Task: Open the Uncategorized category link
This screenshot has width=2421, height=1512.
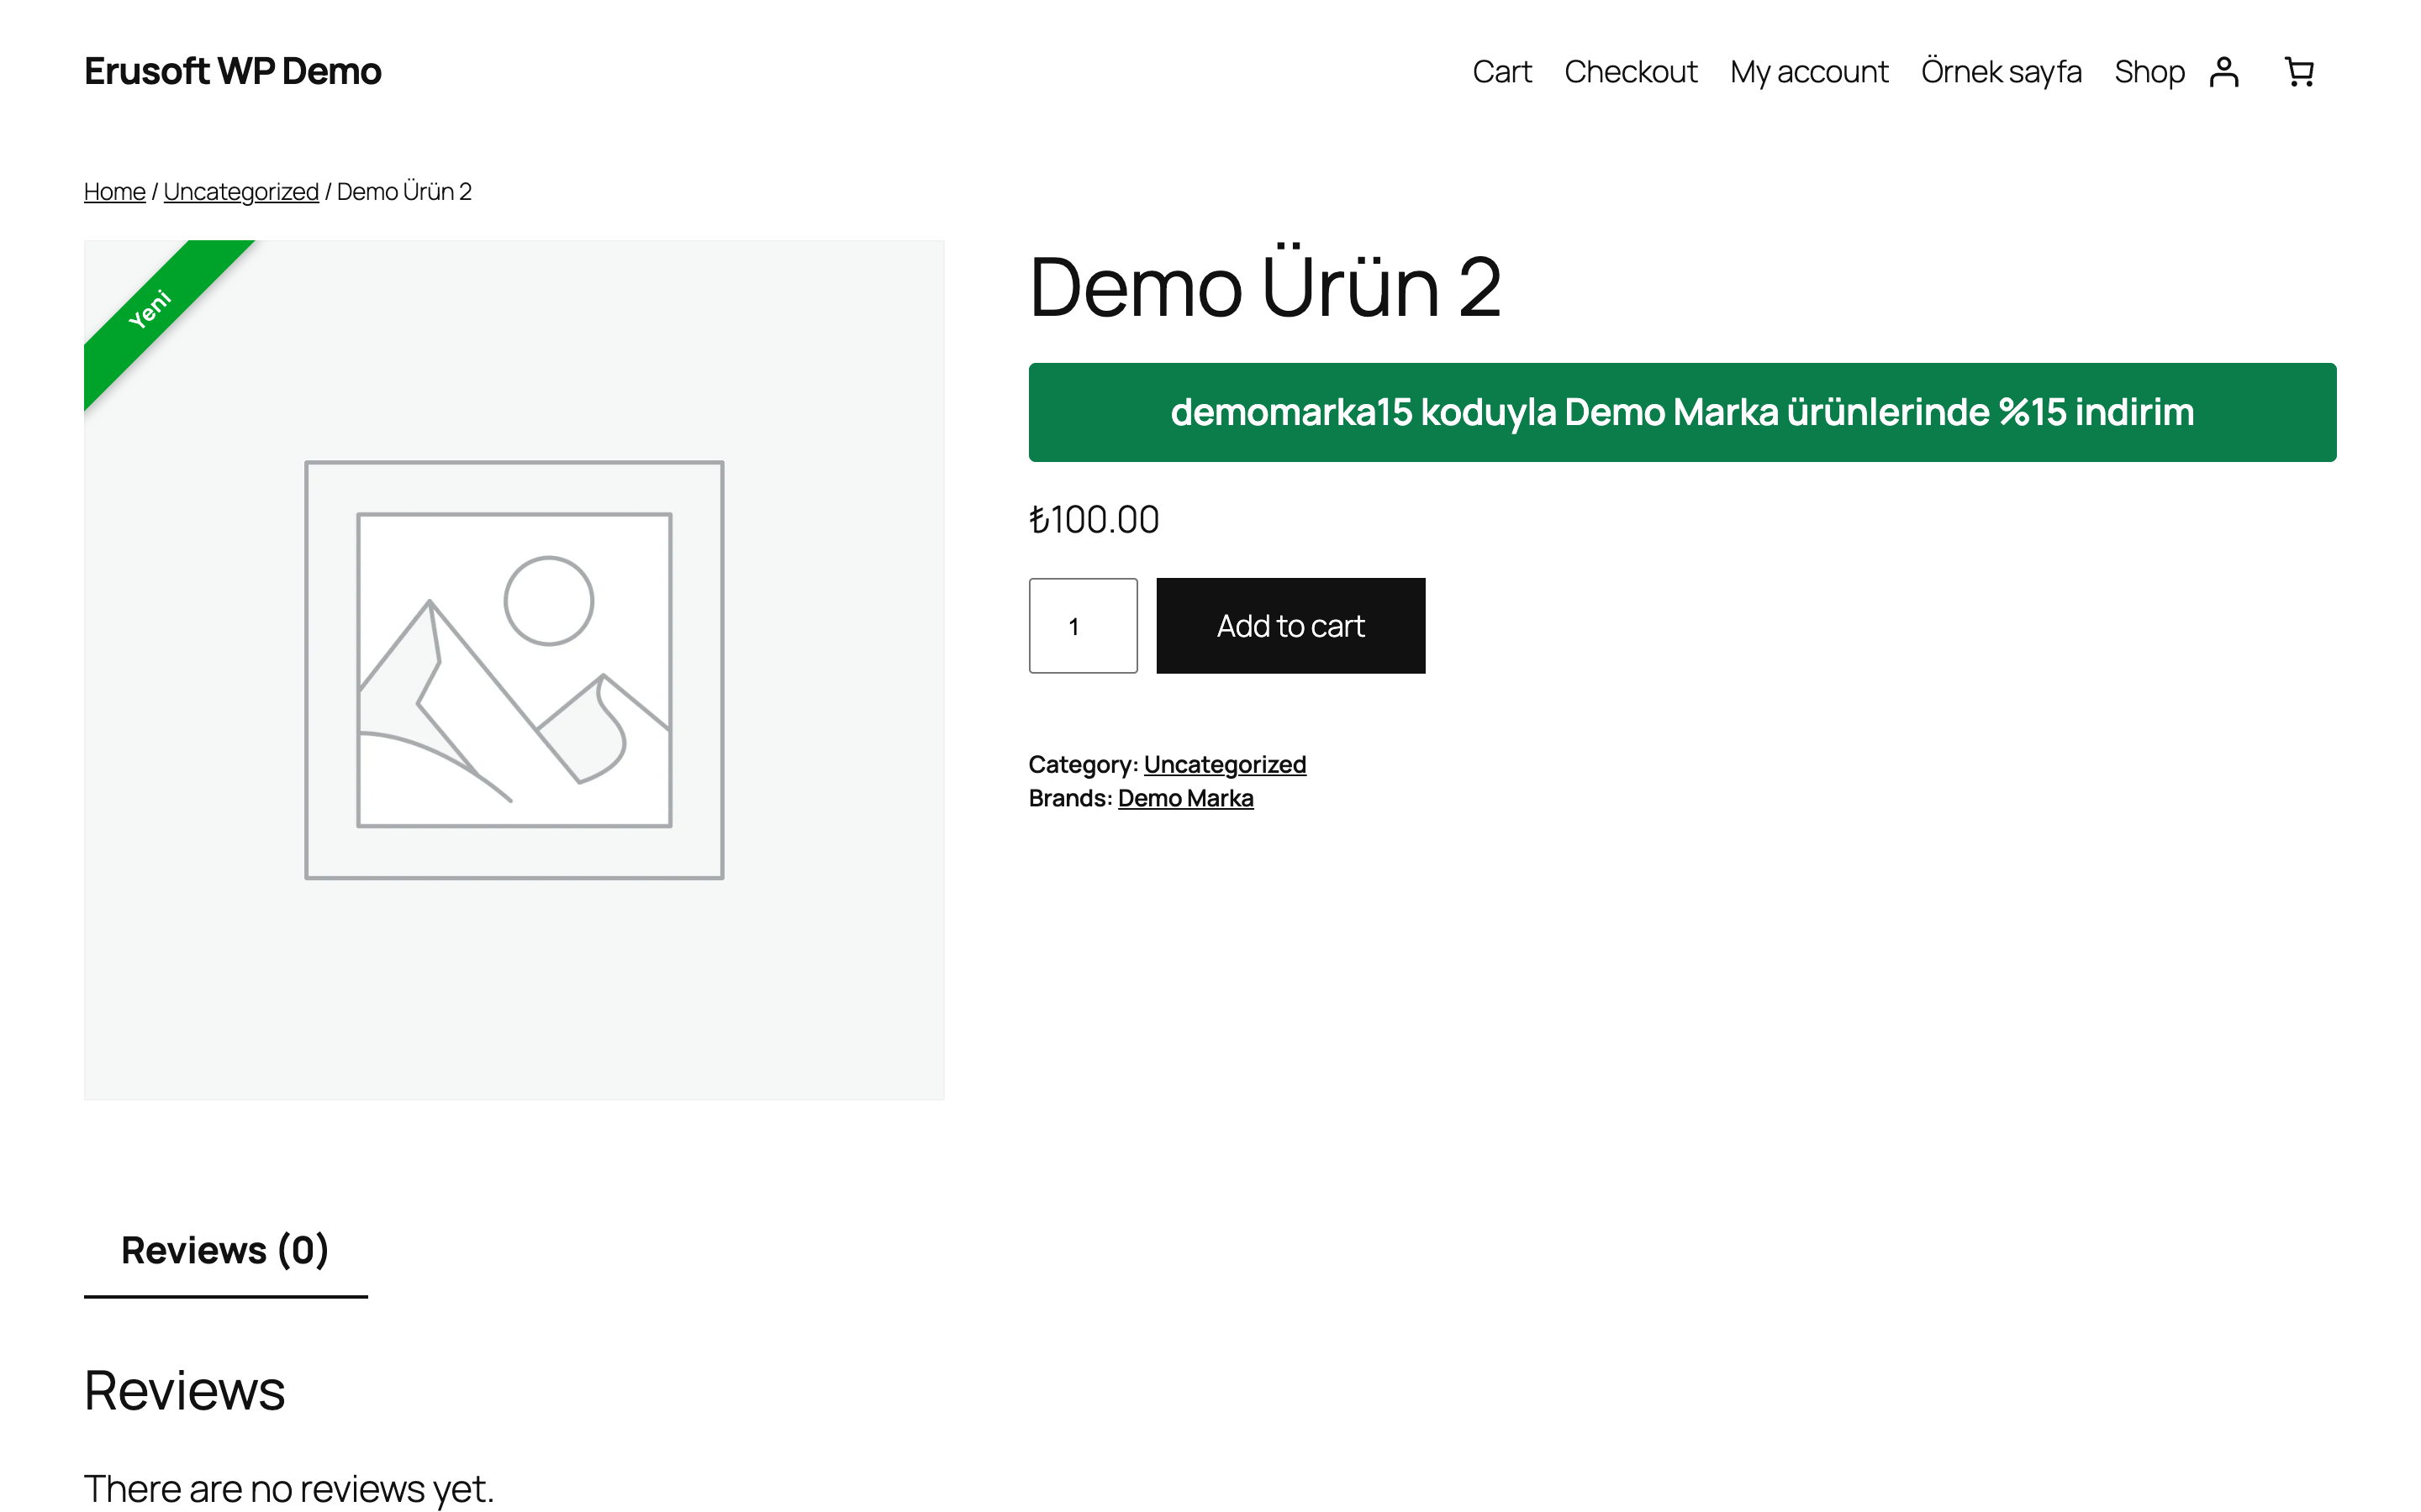Action: tap(1225, 764)
